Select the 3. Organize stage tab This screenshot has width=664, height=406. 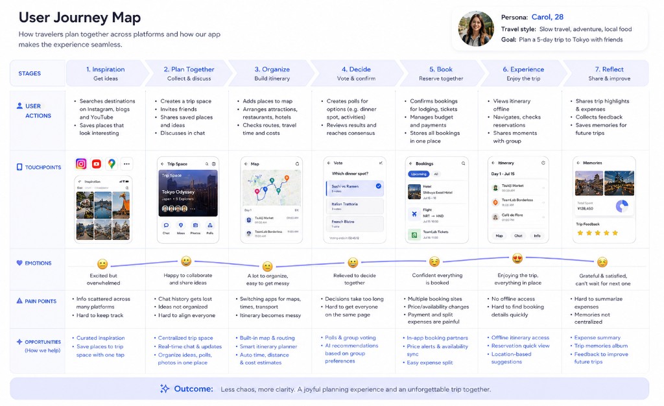tap(272, 73)
